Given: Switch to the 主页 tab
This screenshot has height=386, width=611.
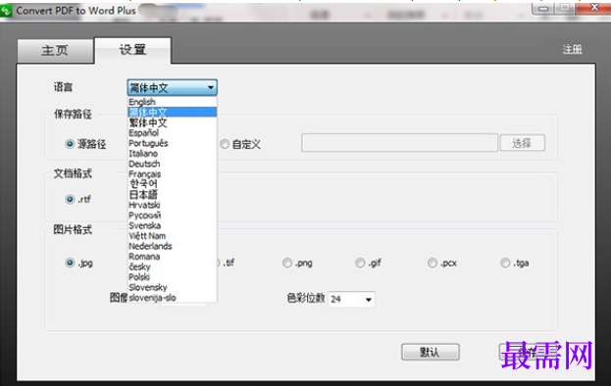Looking at the screenshot, I should coord(55,51).
